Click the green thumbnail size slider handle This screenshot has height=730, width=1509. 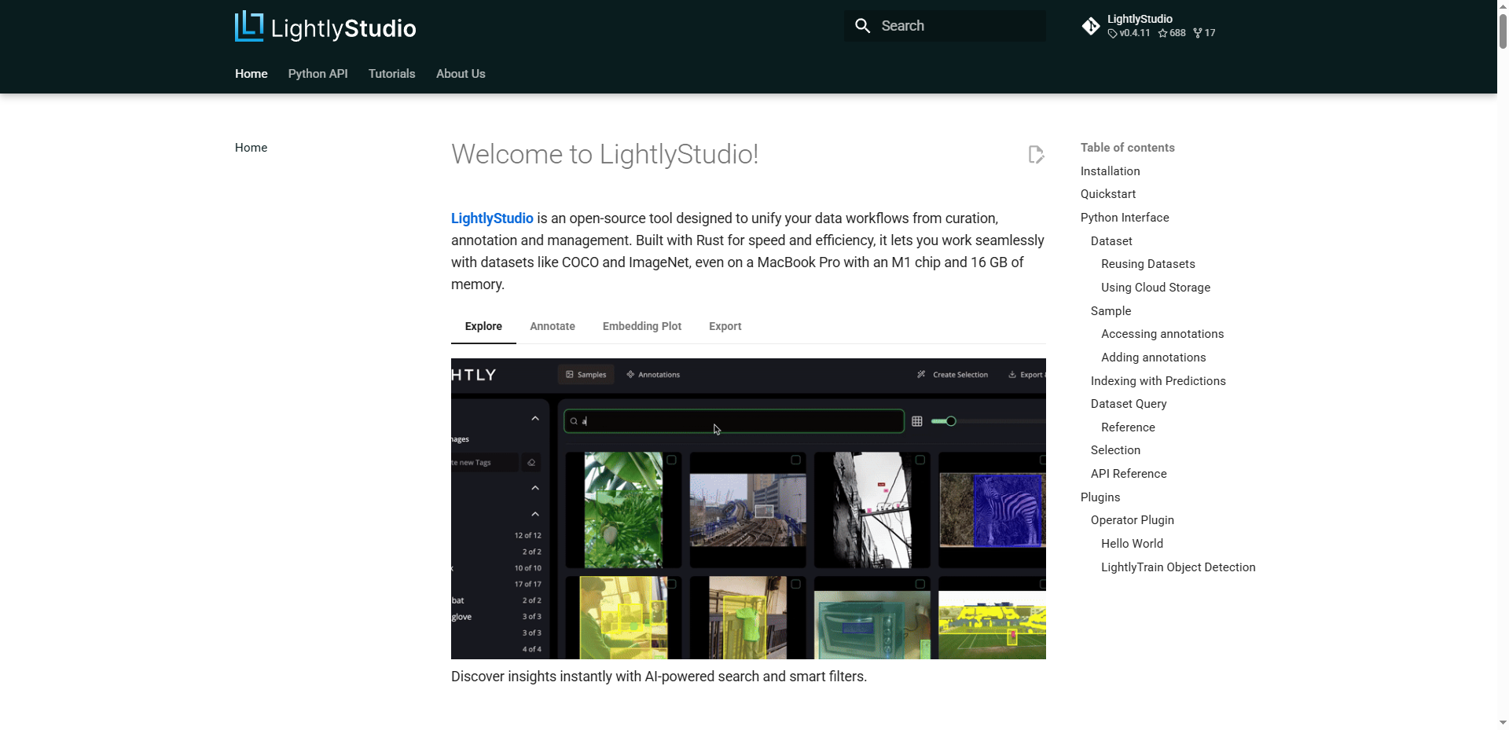click(x=950, y=421)
